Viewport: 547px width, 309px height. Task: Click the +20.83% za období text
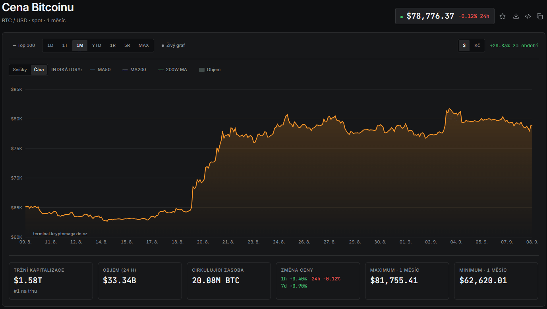514,46
